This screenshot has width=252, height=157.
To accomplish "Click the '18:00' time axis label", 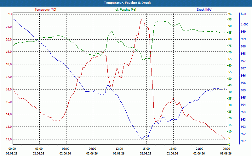I will coord(173,149).
